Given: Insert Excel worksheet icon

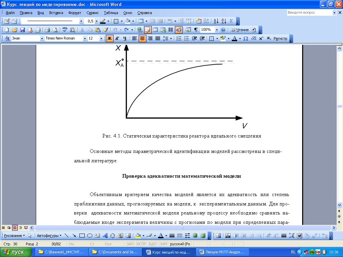Looking at the screenshot, I should coord(163,30).
